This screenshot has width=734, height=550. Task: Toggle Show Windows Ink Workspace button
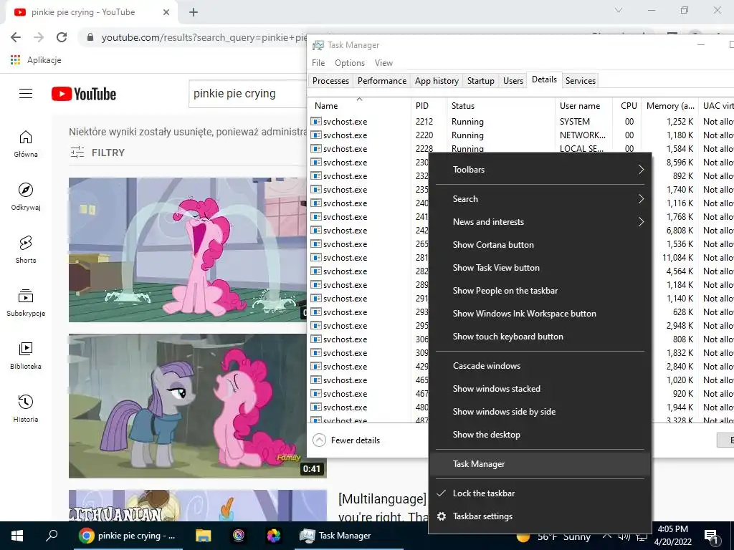540,314
